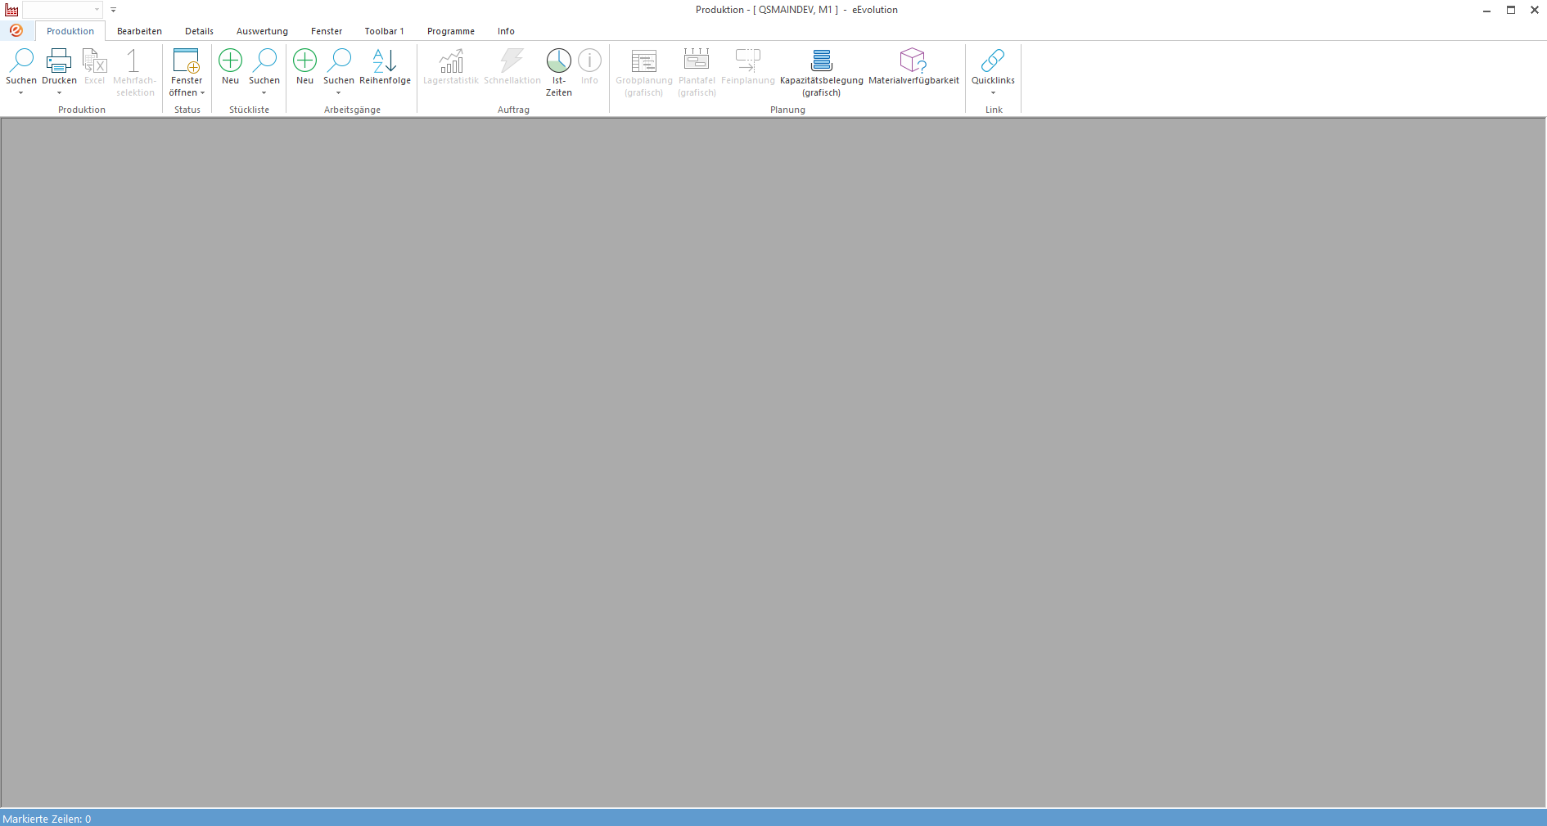Click the Mehrfachselektion icon
1547x826 pixels.
click(x=133, y=61)
